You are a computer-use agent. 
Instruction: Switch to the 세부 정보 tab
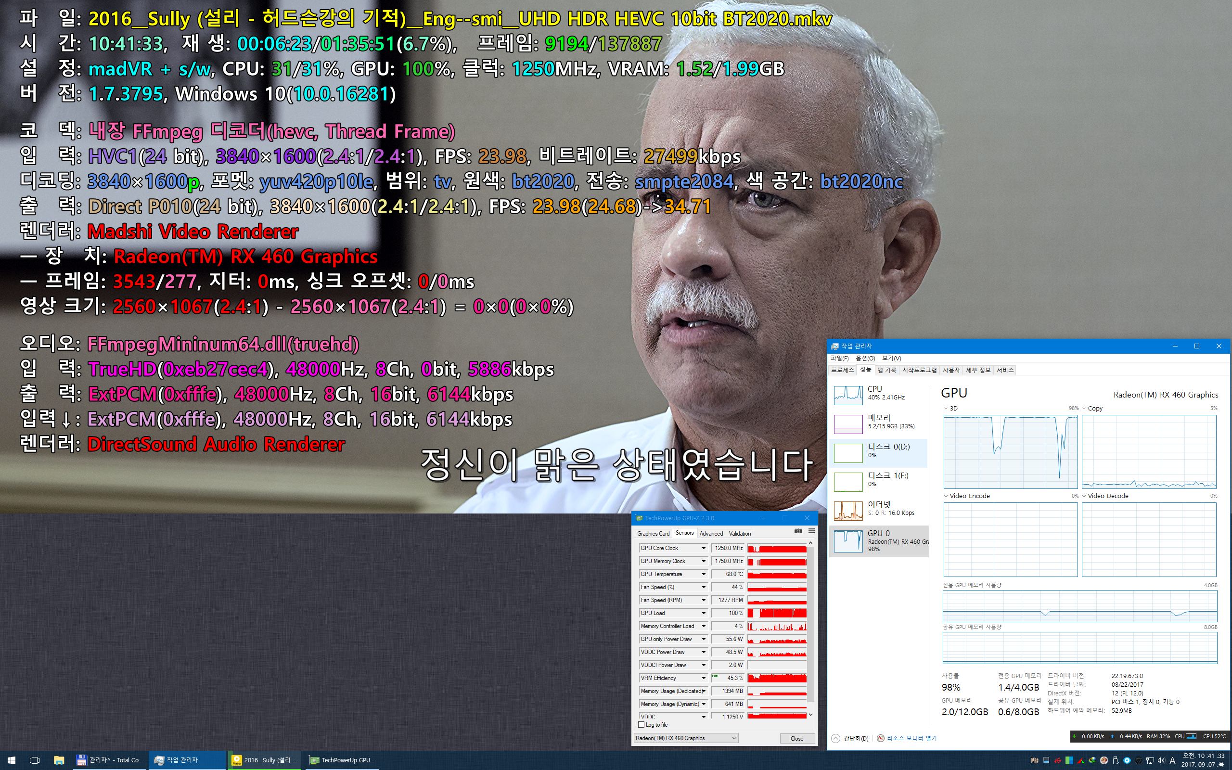pos(978,370)
